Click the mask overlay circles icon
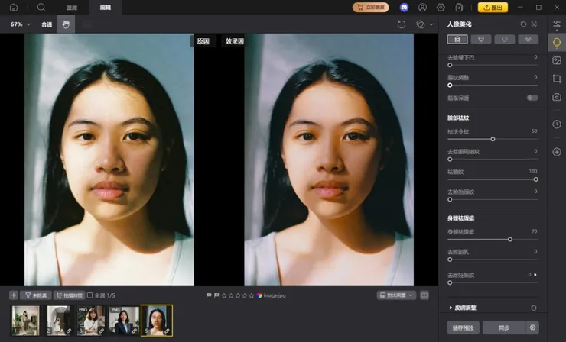 420,24
